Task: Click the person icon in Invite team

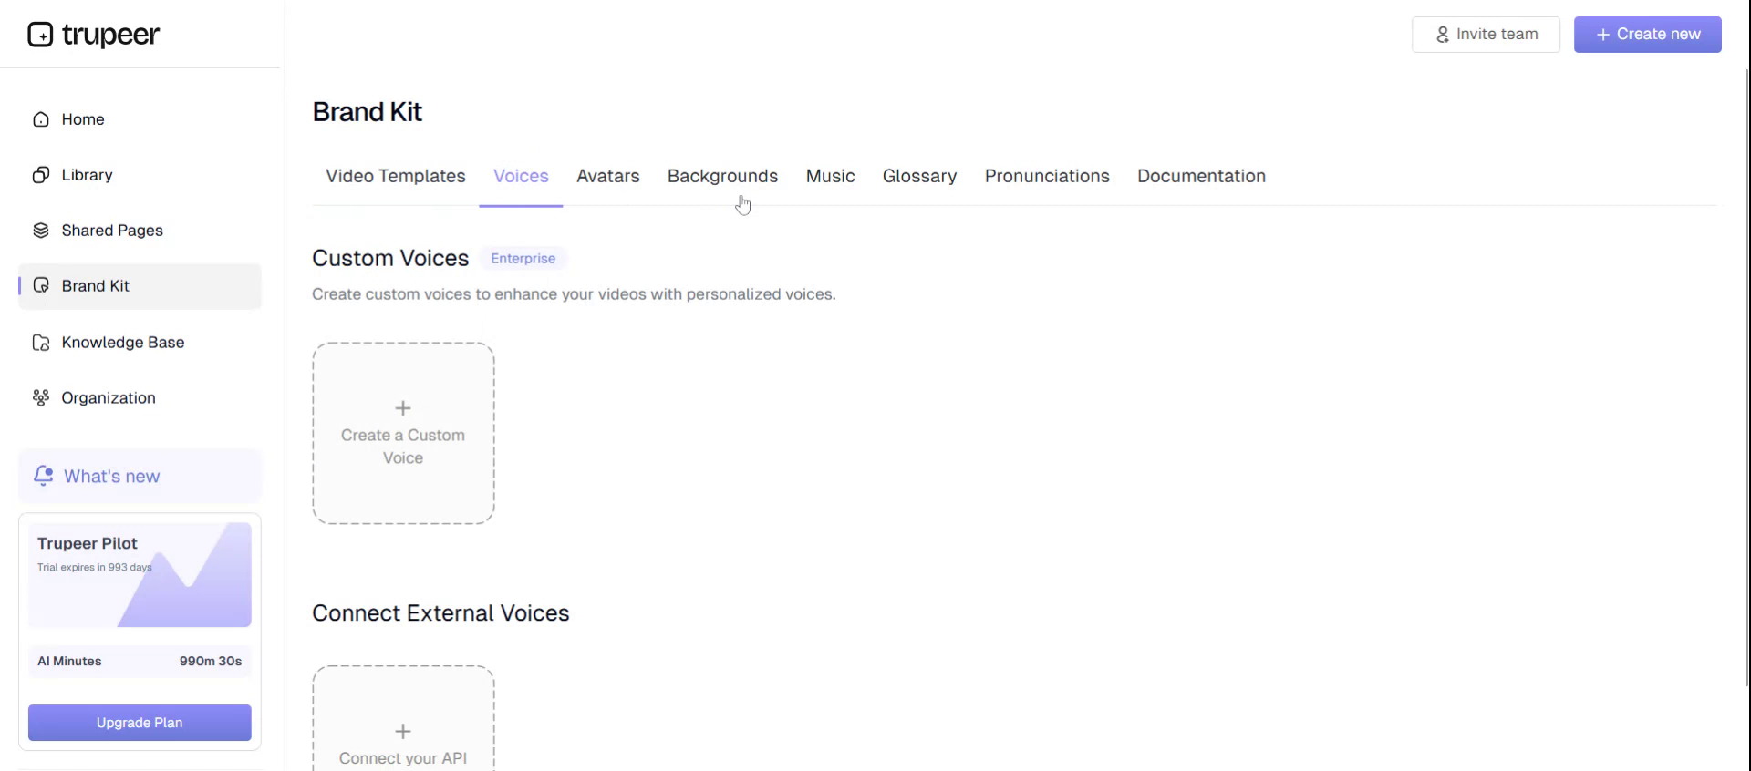Action: pos(1443,35)
